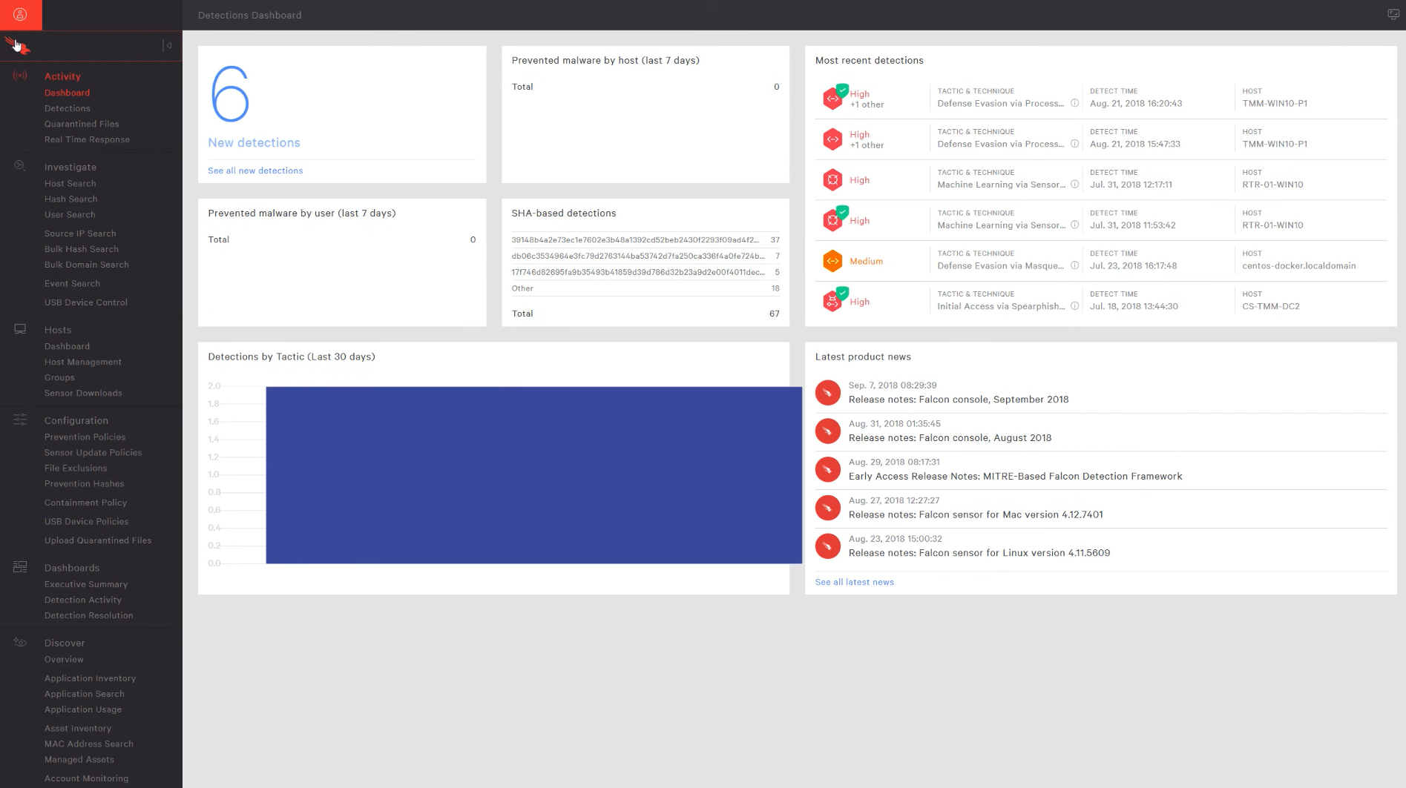Click the Discover eye icon in sidebar
The image size is (1406, 788).
point(20,642)
